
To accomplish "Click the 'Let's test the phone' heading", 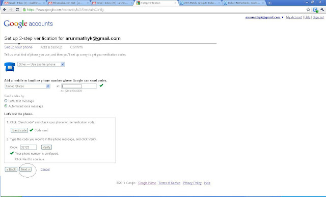I will (x=18, y=114).
